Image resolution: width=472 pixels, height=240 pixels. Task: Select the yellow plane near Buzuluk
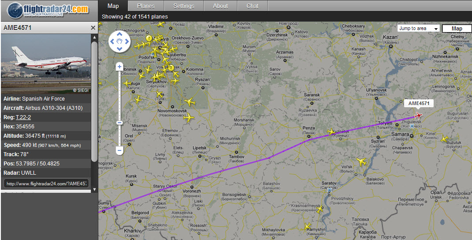pyautogui.click(x=444, y=139)
